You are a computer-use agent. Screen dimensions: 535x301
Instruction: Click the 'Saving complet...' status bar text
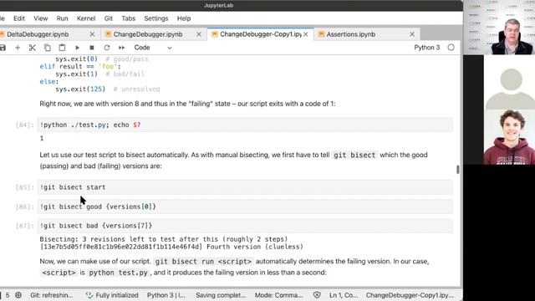tap(221, 295)
